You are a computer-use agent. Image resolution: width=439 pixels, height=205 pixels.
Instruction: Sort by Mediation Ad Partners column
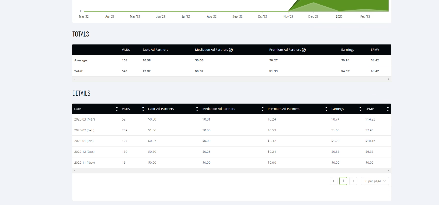[263, 109]
